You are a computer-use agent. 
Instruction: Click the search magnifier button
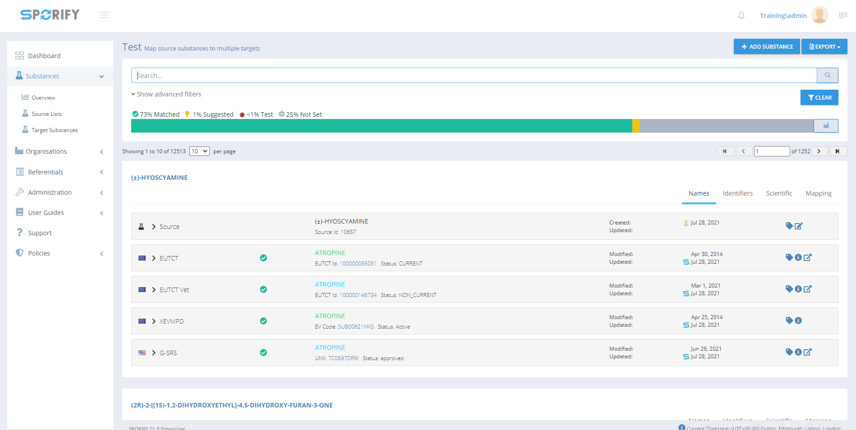tap(827, 75)
